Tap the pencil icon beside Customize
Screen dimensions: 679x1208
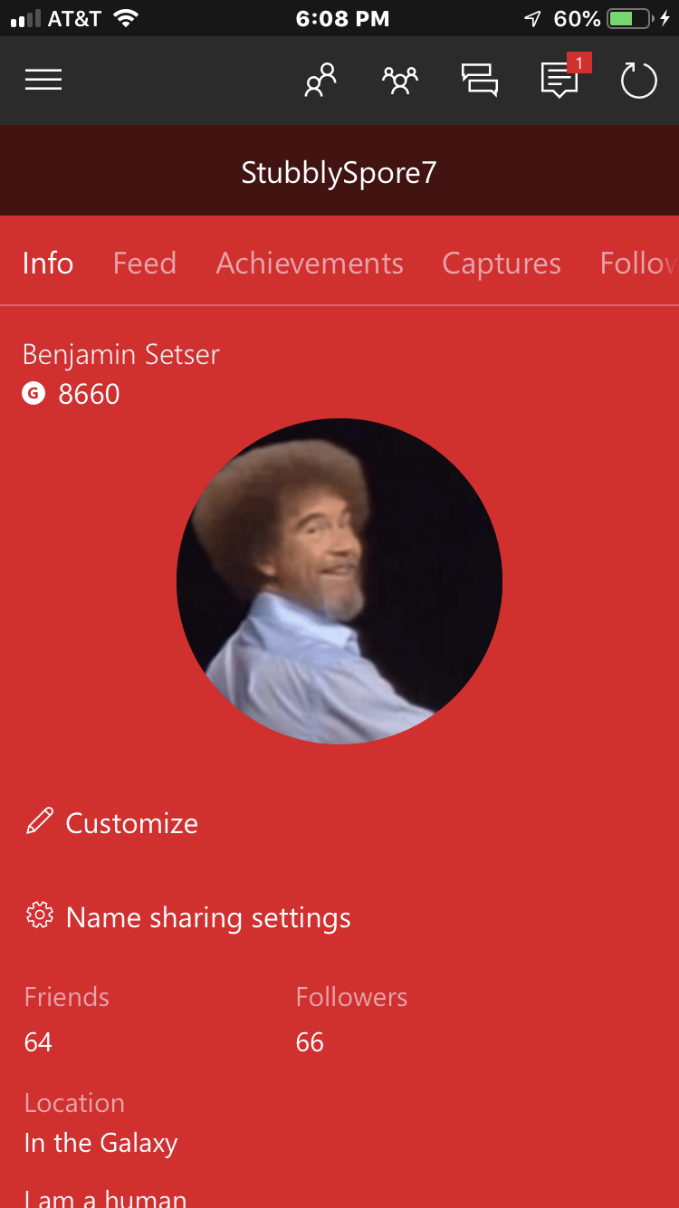[x=39, y=821]
